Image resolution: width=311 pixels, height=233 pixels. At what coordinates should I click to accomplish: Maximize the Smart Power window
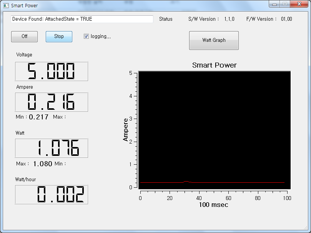coord(284,4)
